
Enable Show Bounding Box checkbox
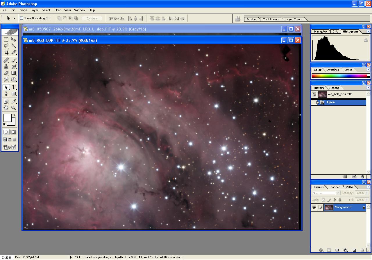point(21,18)
